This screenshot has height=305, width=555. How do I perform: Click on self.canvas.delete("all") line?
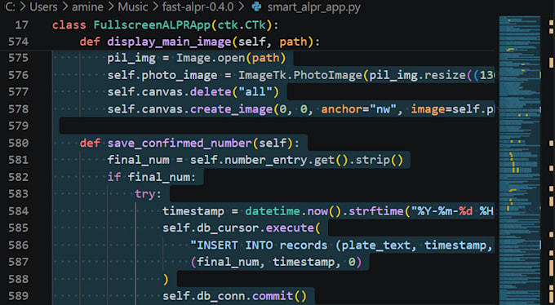[x=193, y=92]
